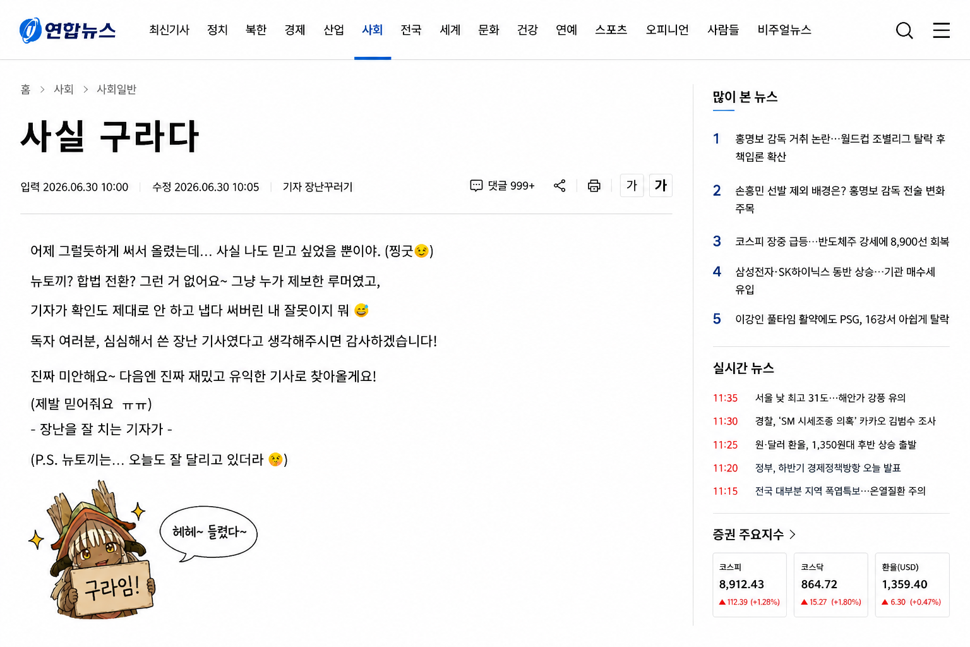Increase font size with bold 가 button

661,186
